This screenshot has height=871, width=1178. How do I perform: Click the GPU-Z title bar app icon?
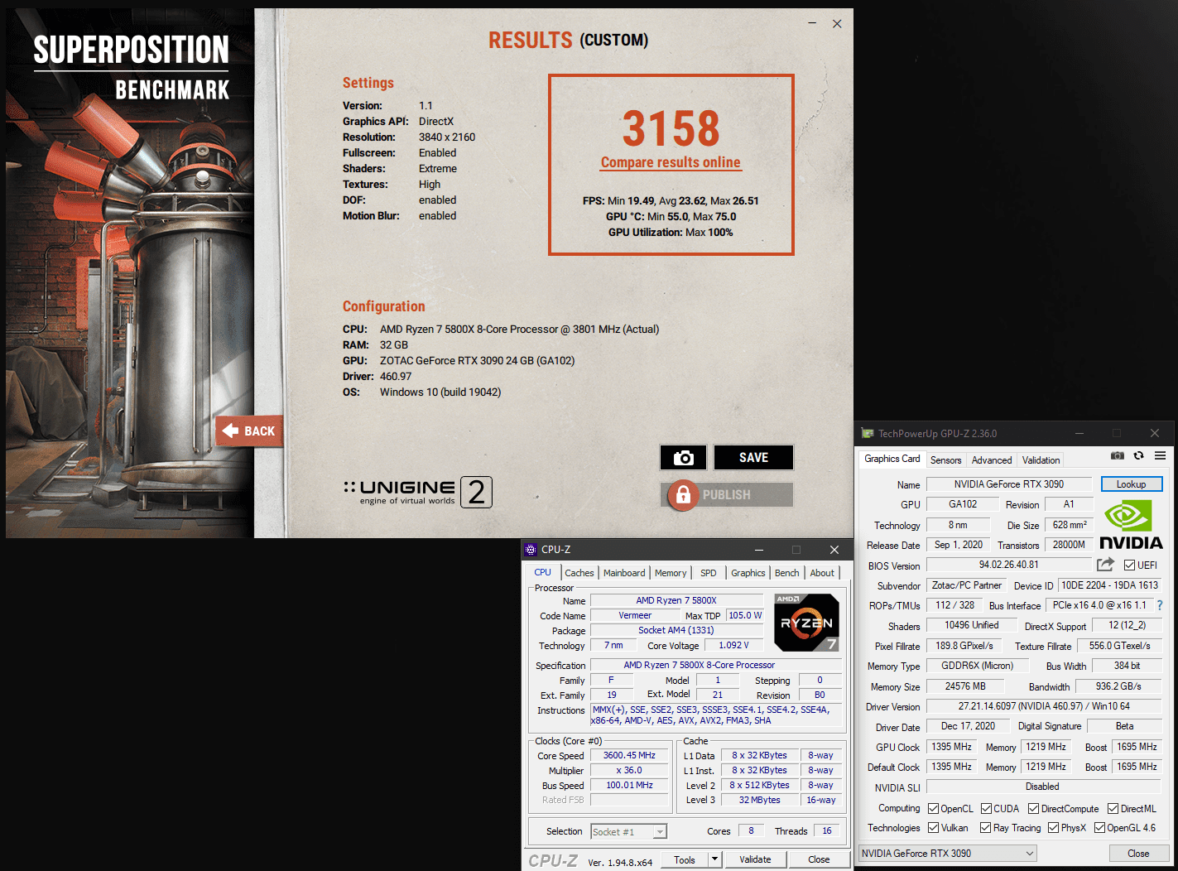868,433
